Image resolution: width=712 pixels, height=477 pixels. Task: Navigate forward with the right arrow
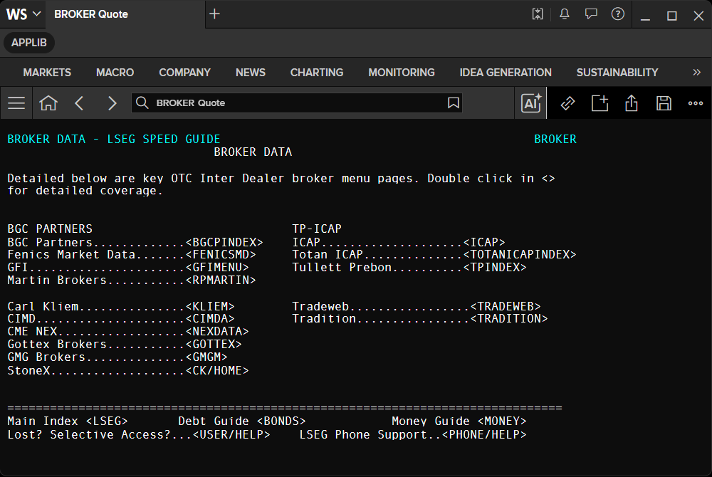(112, 103)
